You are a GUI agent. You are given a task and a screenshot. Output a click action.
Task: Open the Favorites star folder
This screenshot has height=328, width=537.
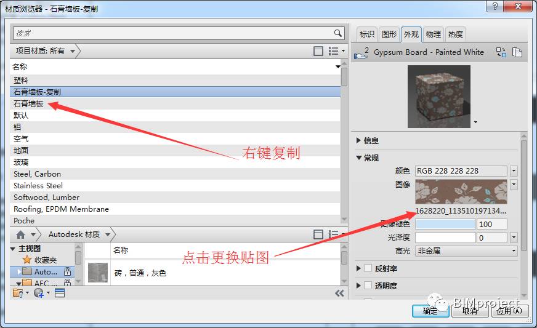27,260
